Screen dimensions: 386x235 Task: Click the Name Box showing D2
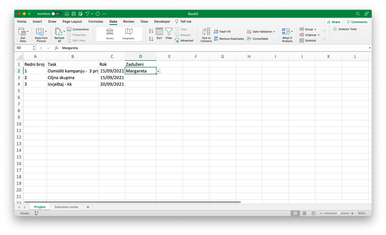[23, 48]
